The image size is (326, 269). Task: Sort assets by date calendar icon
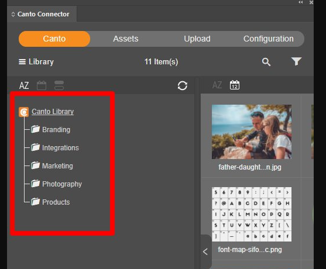(235, 85)
